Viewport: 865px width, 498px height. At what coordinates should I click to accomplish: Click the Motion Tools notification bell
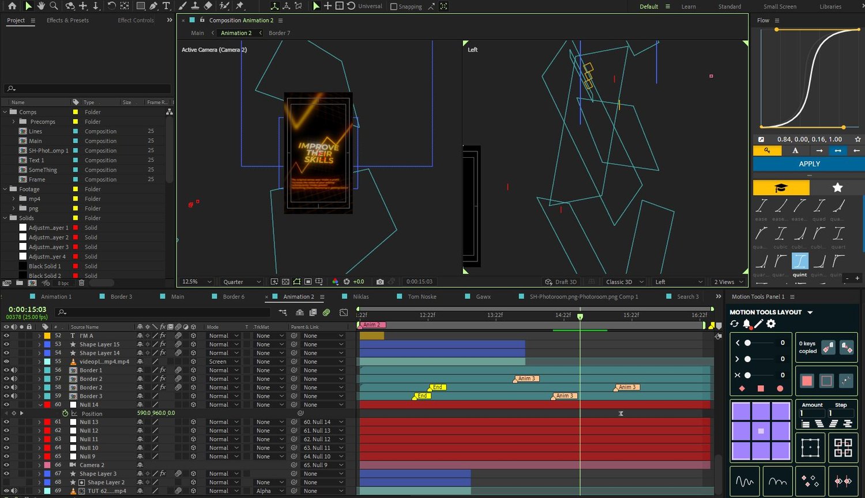click(747, 324)
